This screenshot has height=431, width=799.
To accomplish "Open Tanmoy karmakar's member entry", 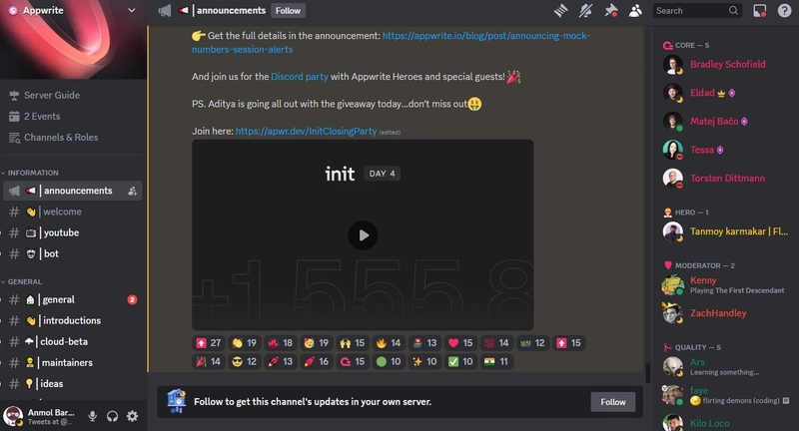I will click(727, 231).
